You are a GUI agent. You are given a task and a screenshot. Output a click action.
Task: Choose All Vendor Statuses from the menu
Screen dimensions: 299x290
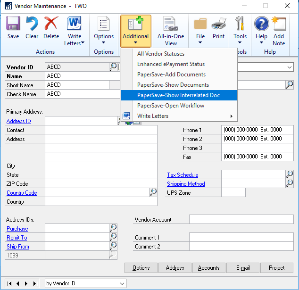(x=161, y=54)
